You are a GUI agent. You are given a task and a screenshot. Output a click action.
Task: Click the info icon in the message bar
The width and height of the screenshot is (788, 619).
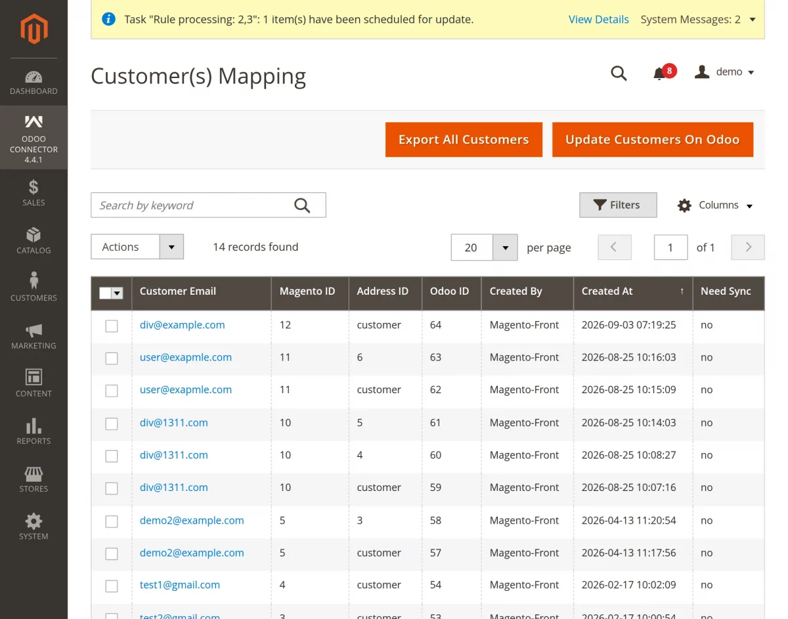tap(109, 19)
